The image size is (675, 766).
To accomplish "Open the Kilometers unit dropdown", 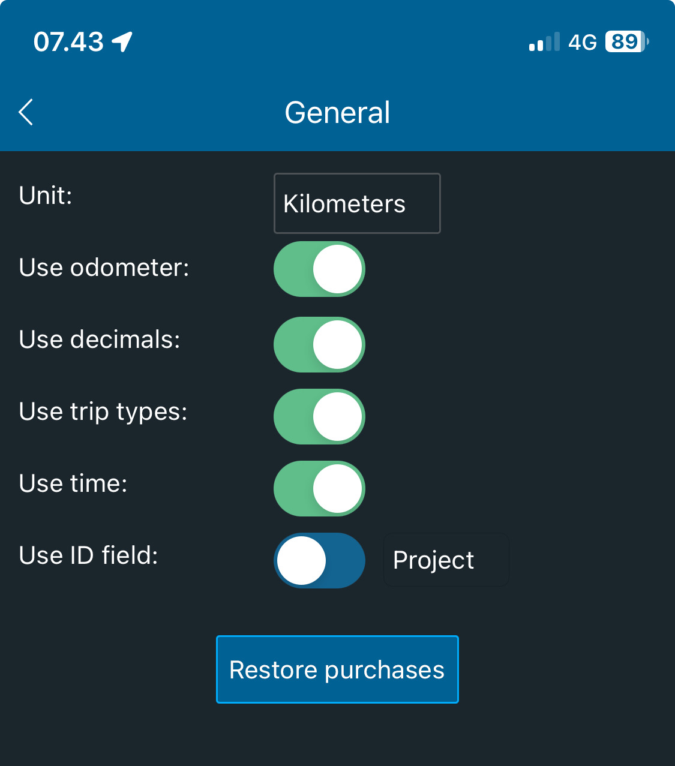I will pos(357,203).
